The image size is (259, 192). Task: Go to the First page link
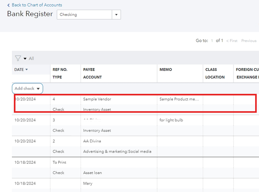(x=232, y=41)
